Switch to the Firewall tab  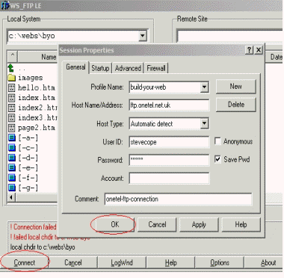156,68
